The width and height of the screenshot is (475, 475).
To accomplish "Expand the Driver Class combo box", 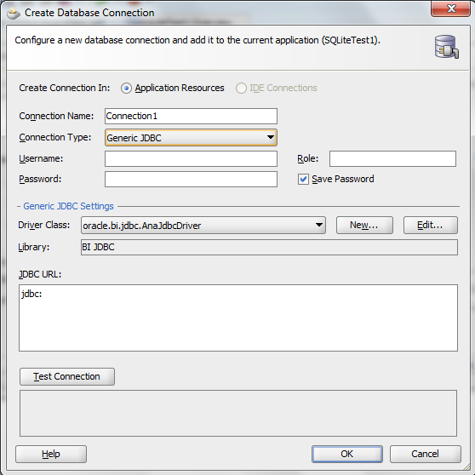I will click(x=203, y=226).
